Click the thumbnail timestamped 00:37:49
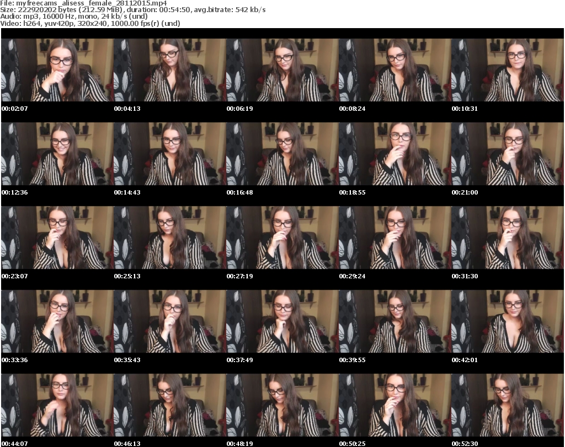The height and width of the screenshot is (447, 565). [x=282, y=321]
